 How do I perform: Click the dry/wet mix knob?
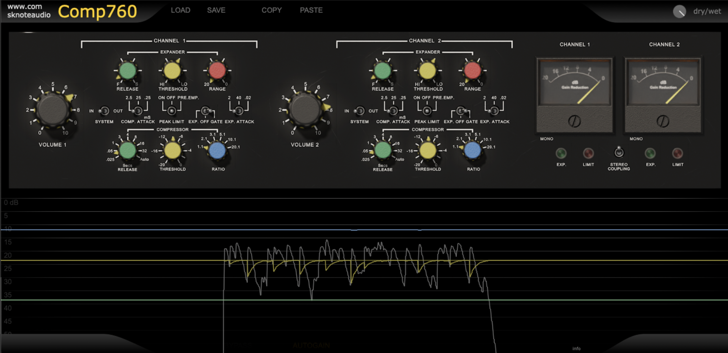coord(679,12)
